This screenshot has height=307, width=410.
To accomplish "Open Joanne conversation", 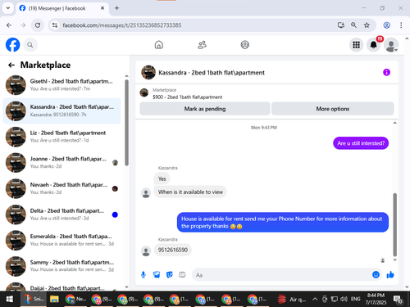I will click(x=61, y=162).
